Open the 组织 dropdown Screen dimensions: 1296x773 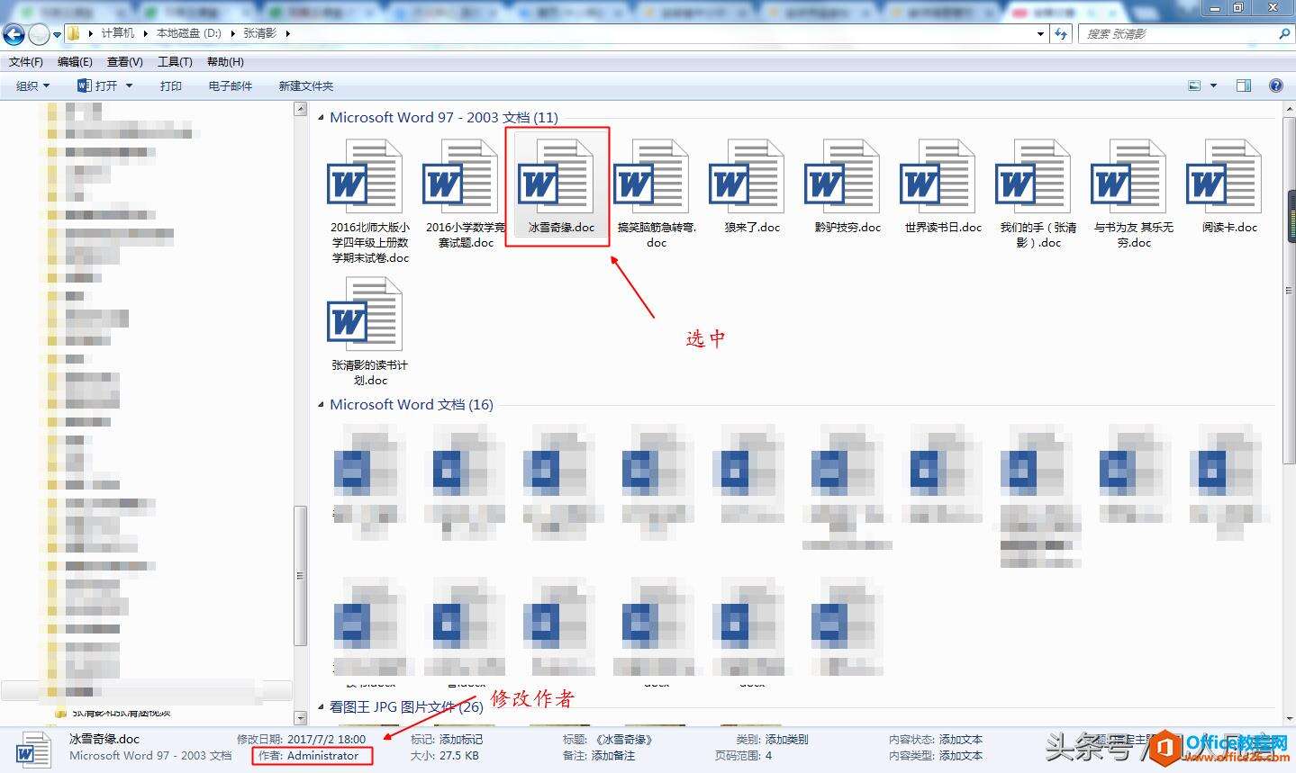(33, 85)
